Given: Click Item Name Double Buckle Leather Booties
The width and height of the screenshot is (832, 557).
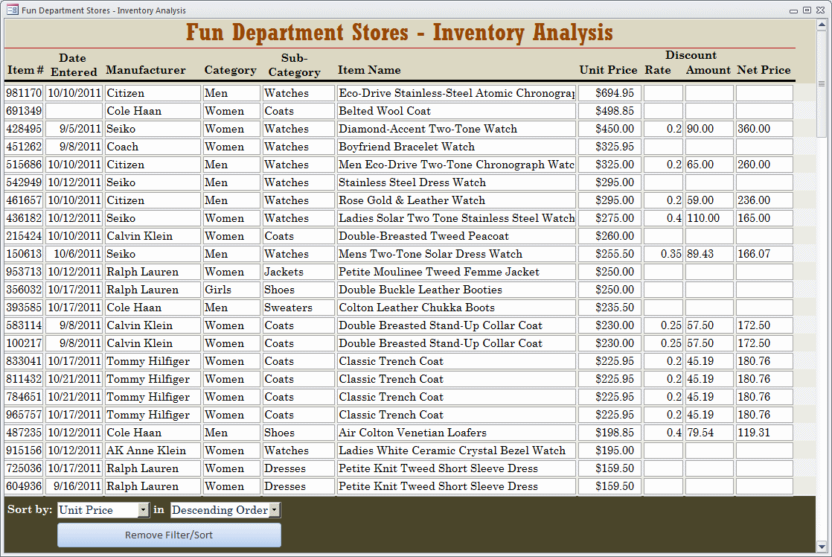Looking at the screenshot, I should click(x=456, y=290).
